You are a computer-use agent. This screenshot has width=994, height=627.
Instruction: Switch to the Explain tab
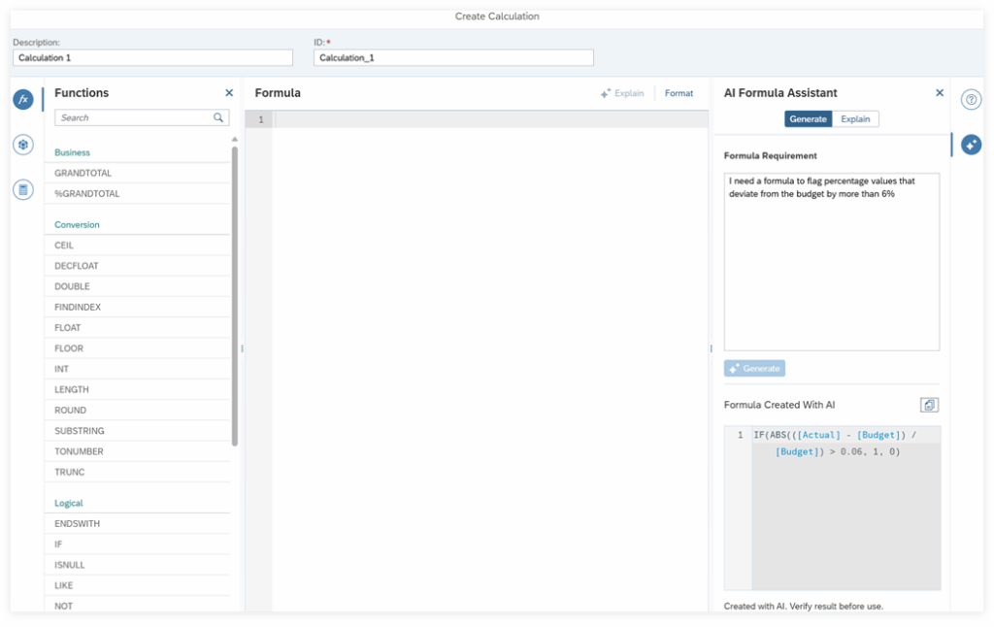(x=855, y=118)
